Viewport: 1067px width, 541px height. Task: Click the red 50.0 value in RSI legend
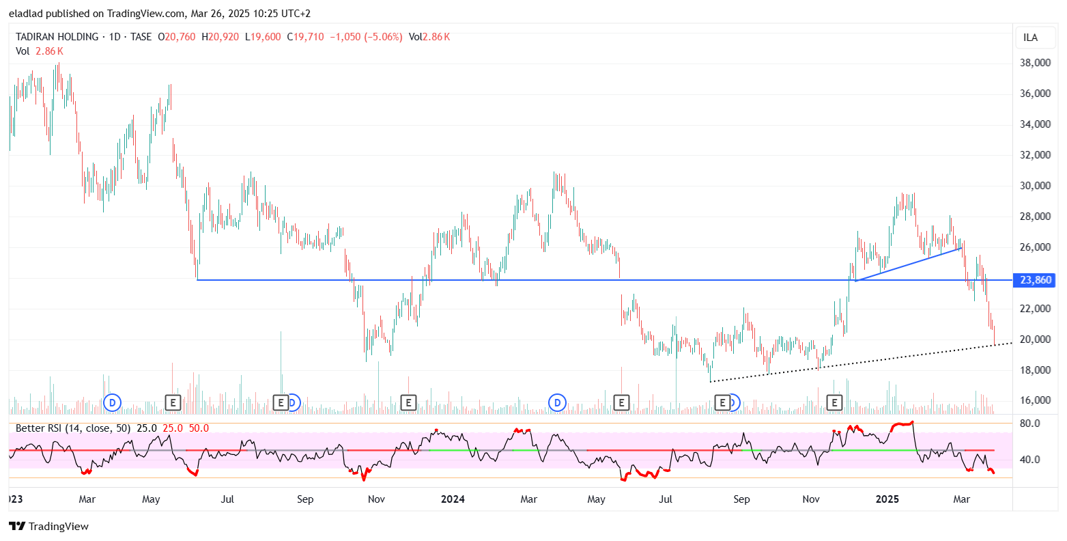[x=199, y=428]
